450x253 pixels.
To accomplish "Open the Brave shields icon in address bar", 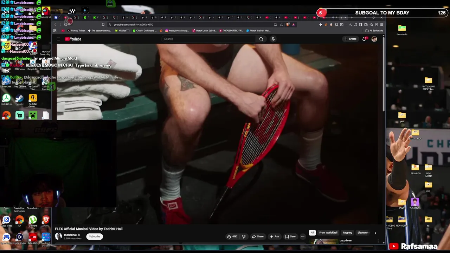I will click(288, 25).
